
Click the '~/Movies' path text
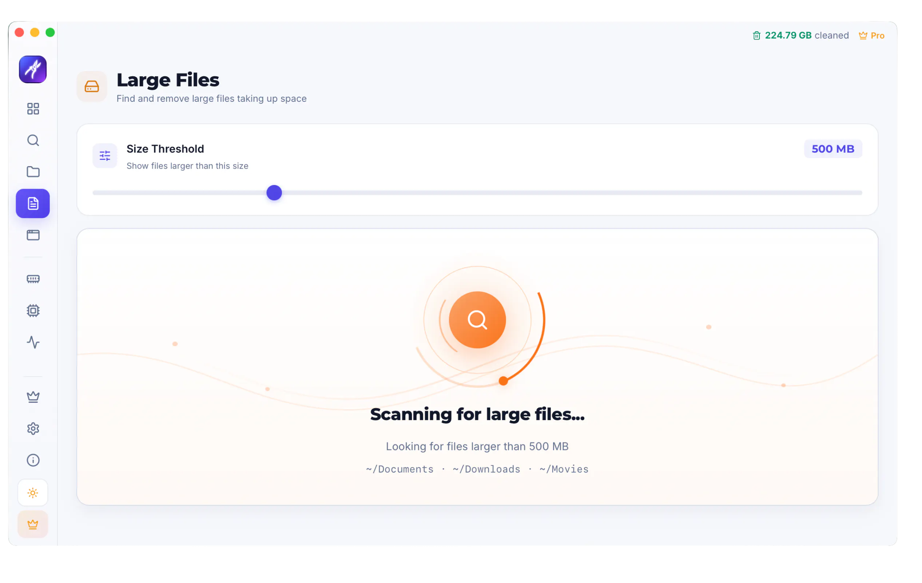click(564, 469)
